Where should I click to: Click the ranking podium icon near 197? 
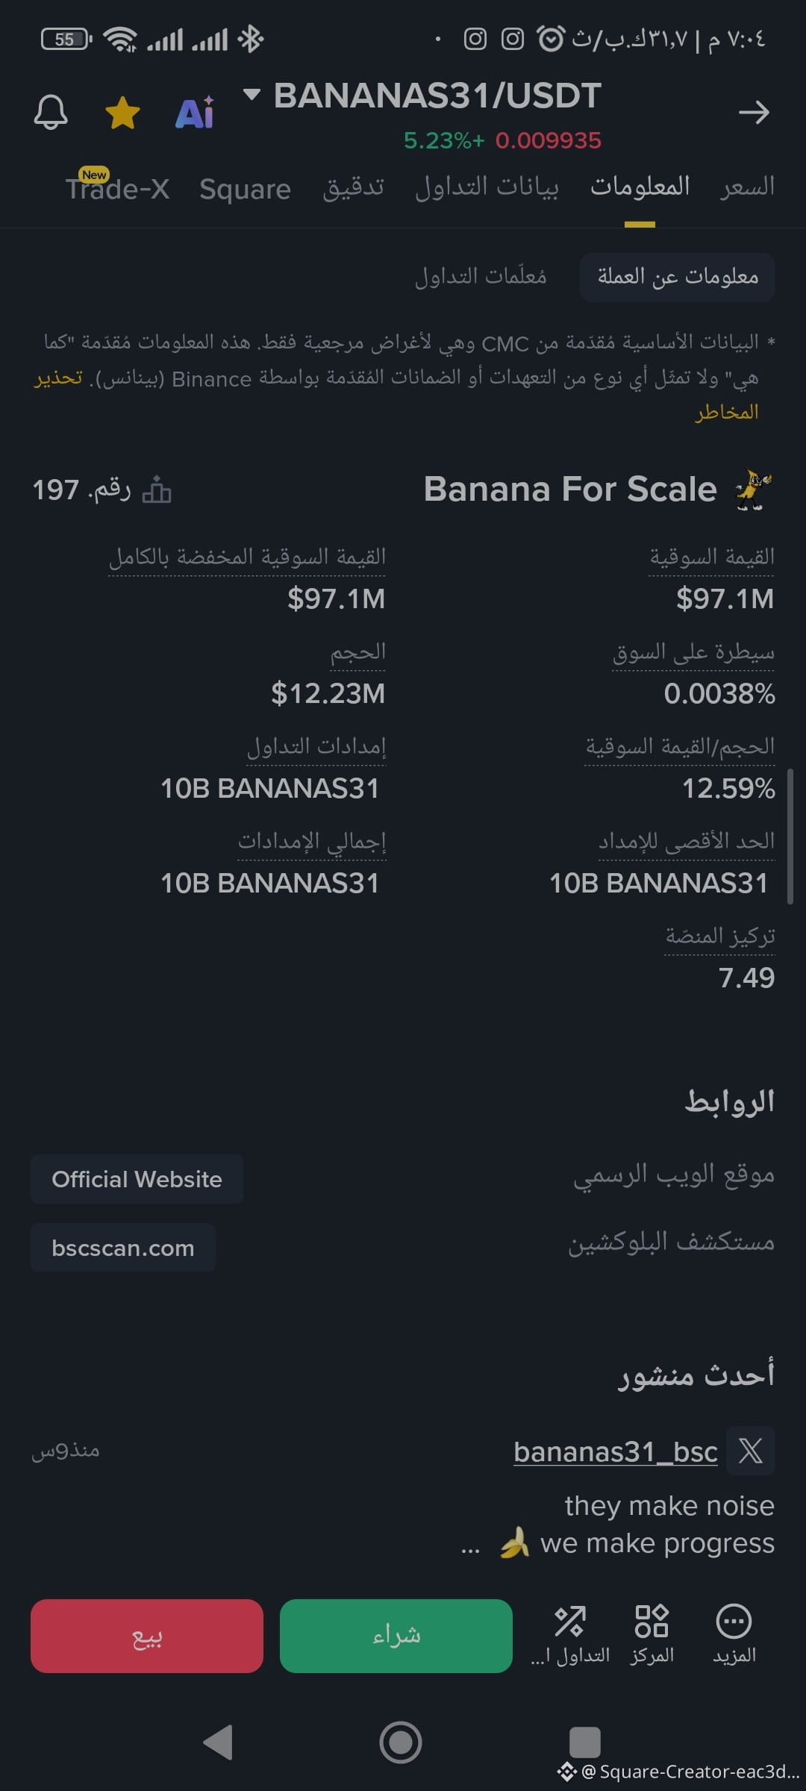pos(157,490)
